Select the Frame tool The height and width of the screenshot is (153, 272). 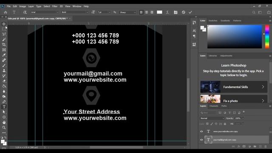4,50
